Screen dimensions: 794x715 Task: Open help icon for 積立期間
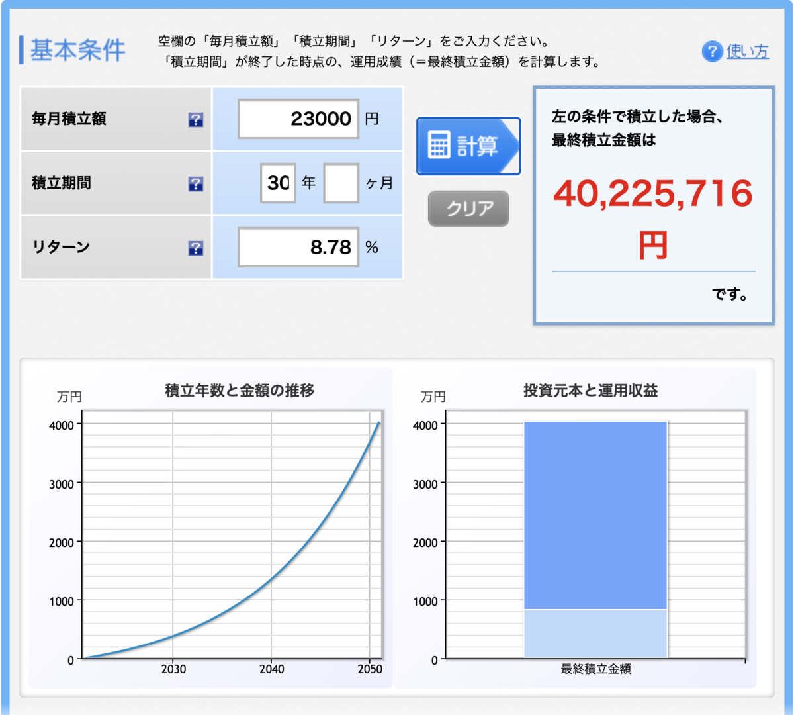196,184
